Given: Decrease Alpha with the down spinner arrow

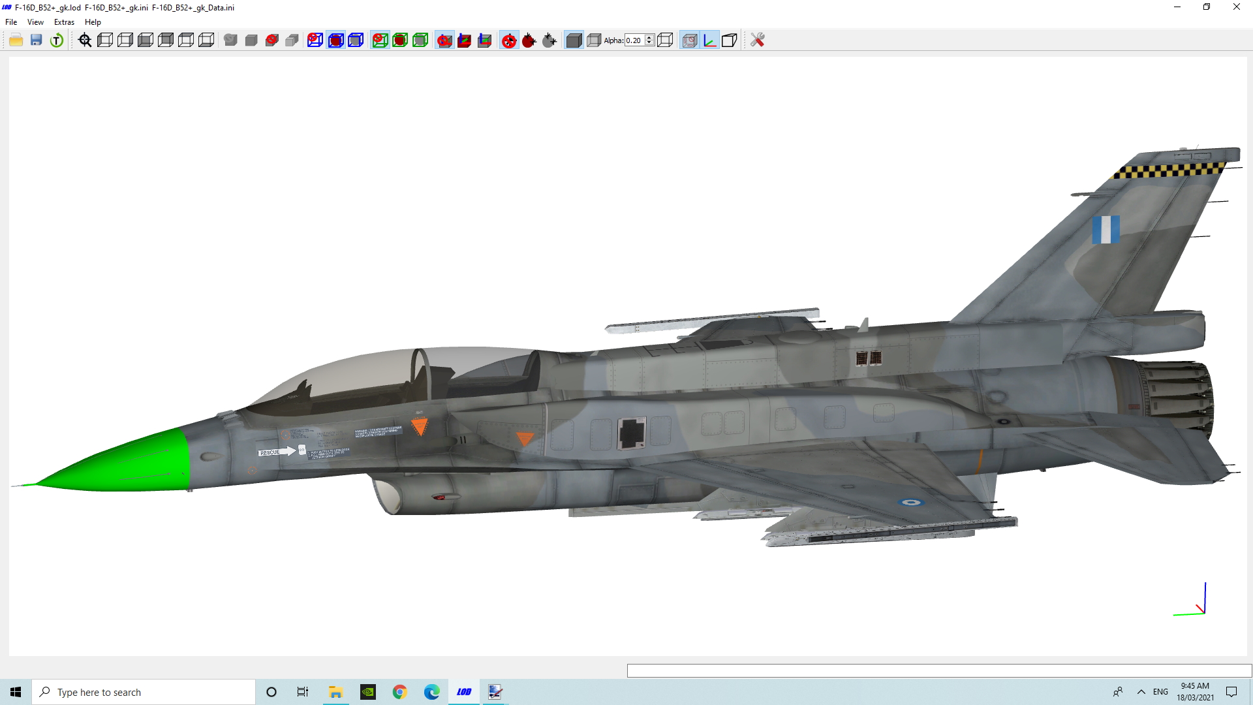Looking at the screenshot, I should [649, 43].
